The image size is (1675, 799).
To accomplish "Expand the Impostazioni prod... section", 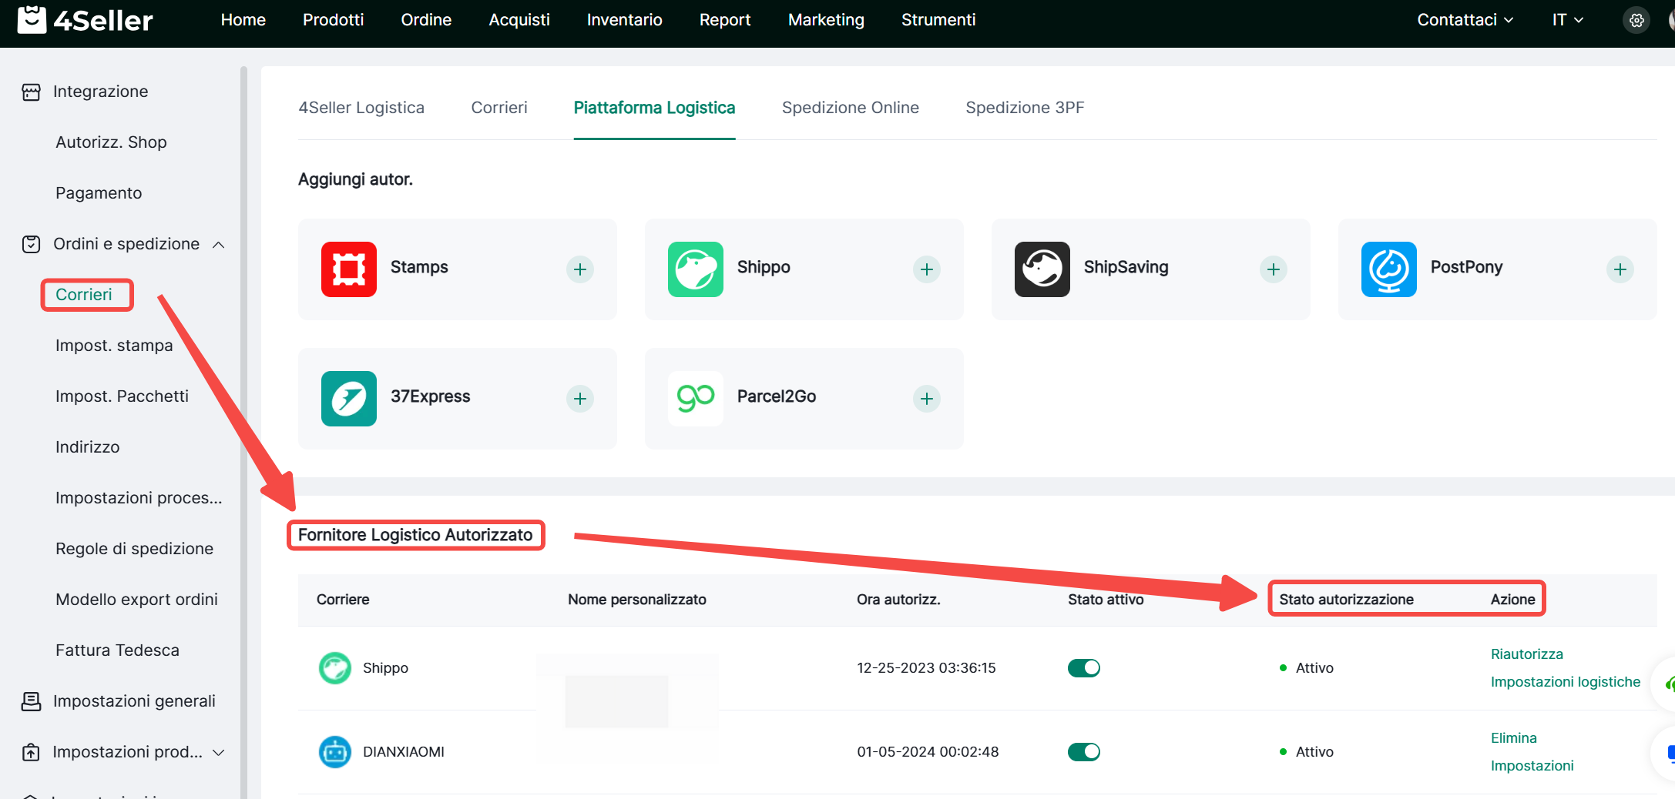I will pos(219,753).
